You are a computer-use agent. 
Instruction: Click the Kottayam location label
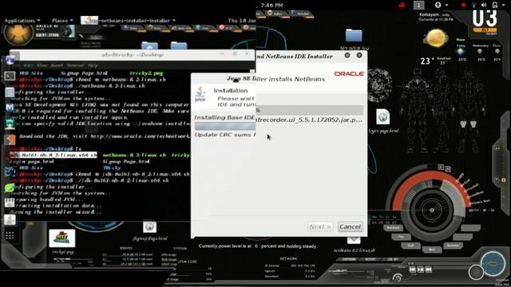pos(434,15)
